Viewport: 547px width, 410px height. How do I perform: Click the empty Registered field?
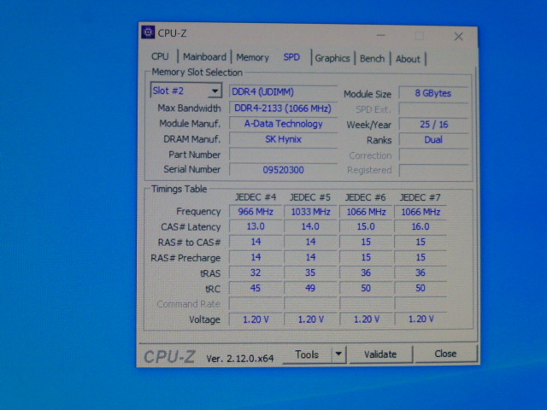[x=433, y=171]
